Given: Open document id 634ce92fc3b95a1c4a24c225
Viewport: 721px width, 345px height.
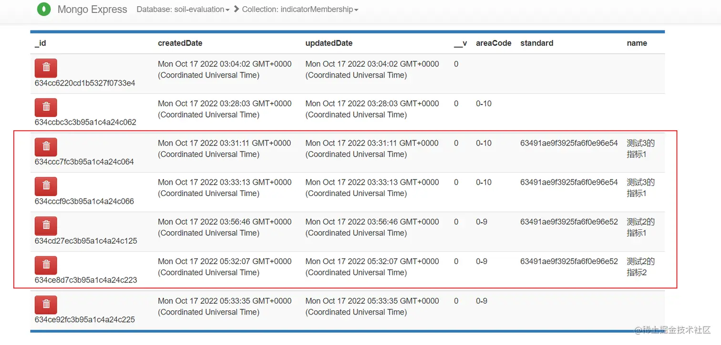Looking at the screenshot, I should (x=85, y=319).
